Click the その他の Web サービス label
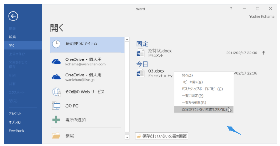The height and width of the screenshot is (146, 280). click(x=85, y=92)
